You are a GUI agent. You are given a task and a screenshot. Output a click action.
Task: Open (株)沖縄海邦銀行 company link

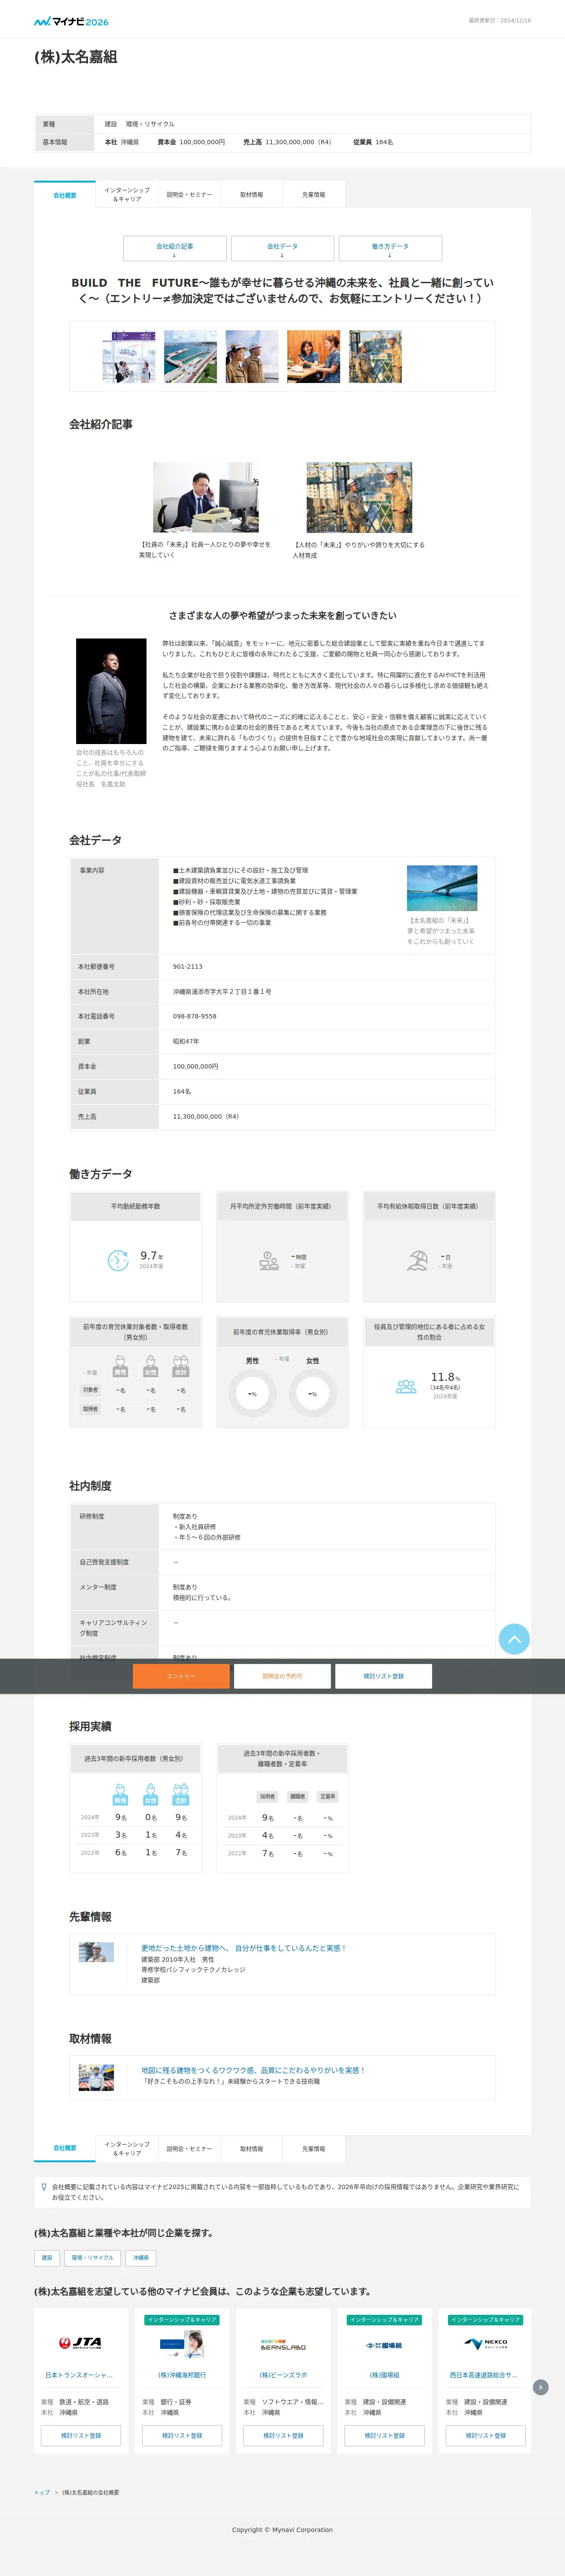pos(182,2374)
